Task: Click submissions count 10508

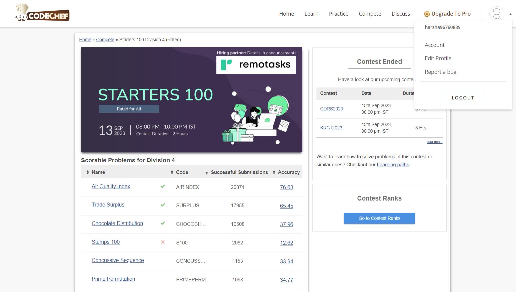Action: click(237, 224)
